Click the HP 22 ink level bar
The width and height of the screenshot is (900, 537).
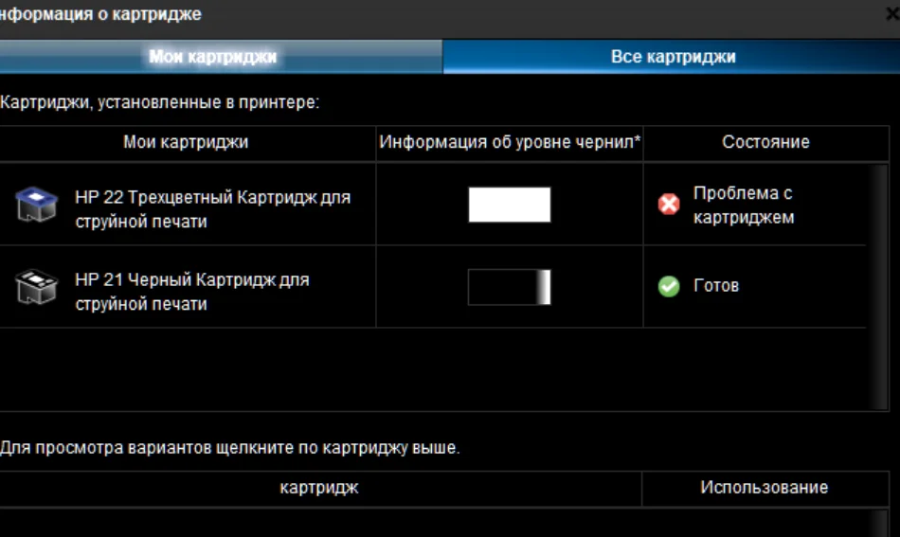click(x=509, y=205)
